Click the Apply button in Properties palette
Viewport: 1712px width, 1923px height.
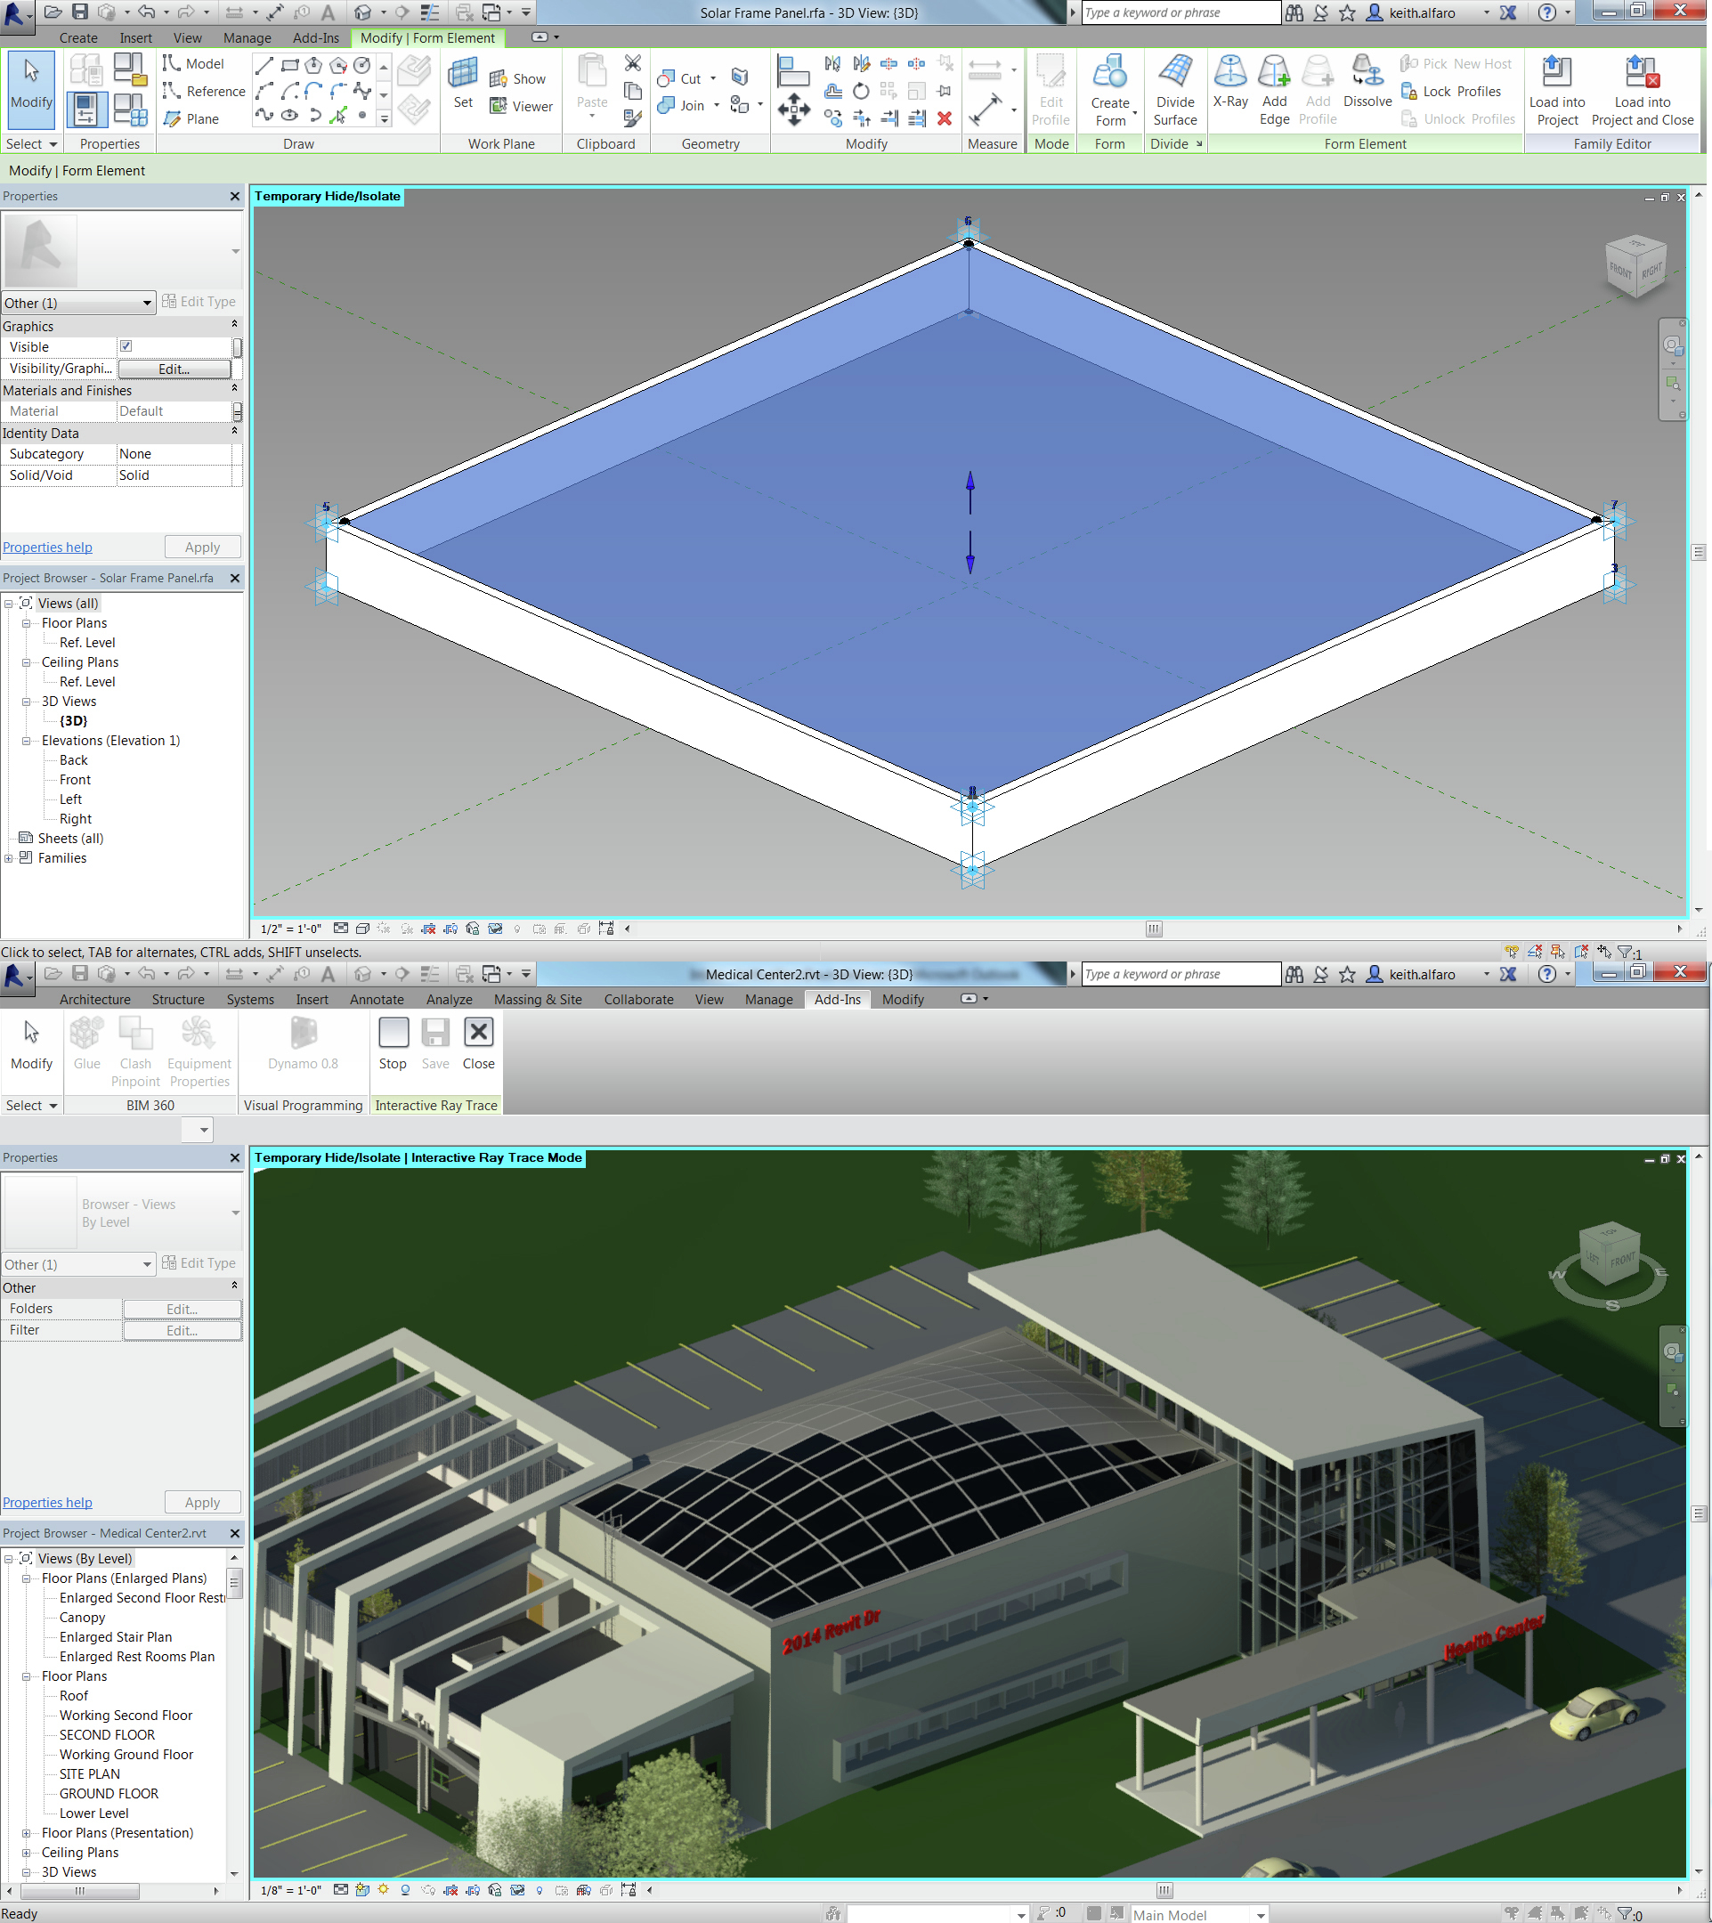click(202, 547)
